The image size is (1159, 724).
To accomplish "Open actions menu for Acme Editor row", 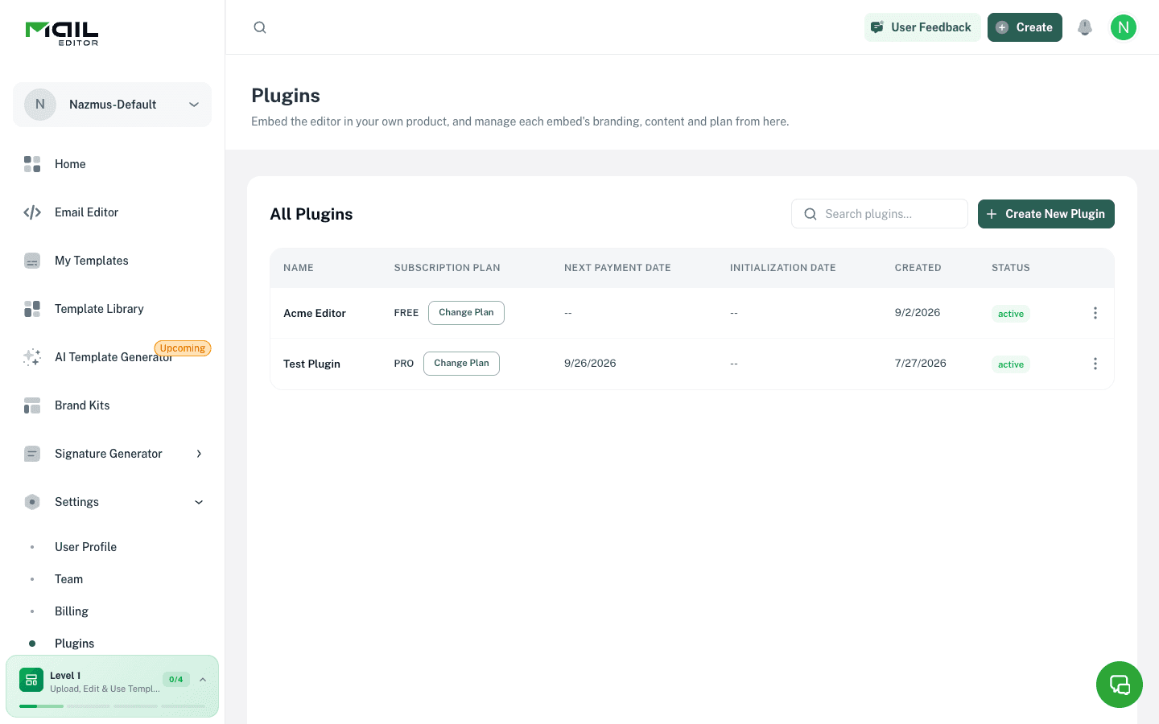I will (x=1095, y=313).
